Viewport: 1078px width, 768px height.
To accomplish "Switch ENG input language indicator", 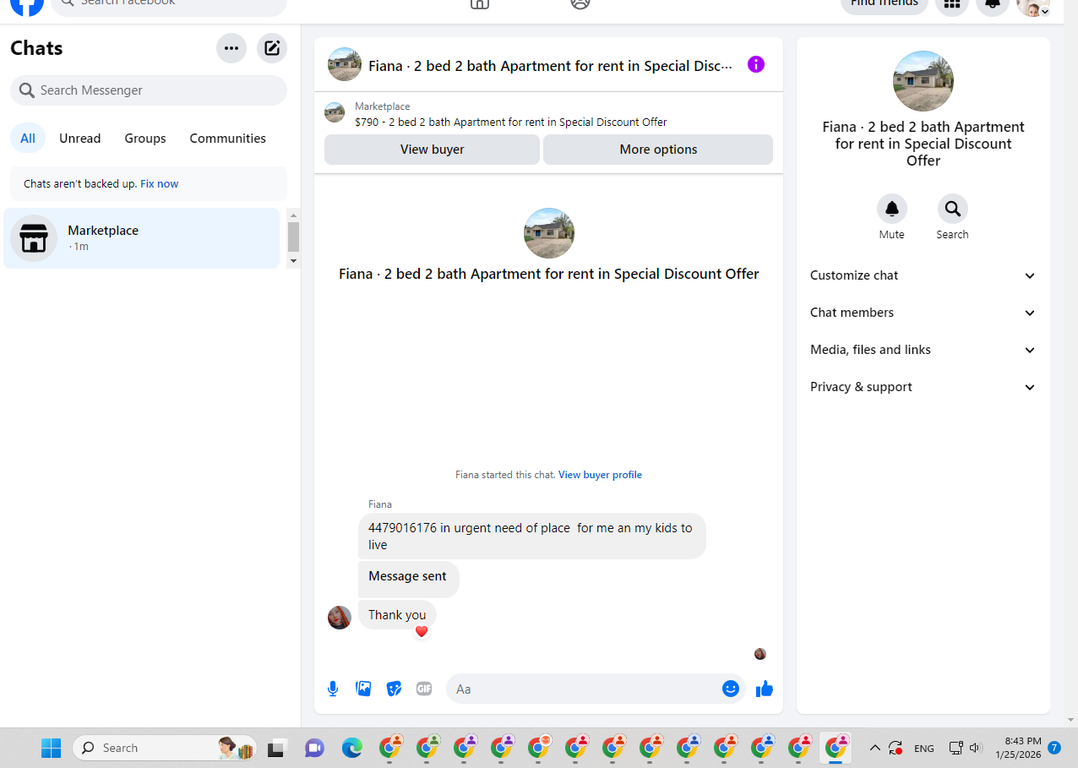I will pyautogui.click(x=924, y=748).
